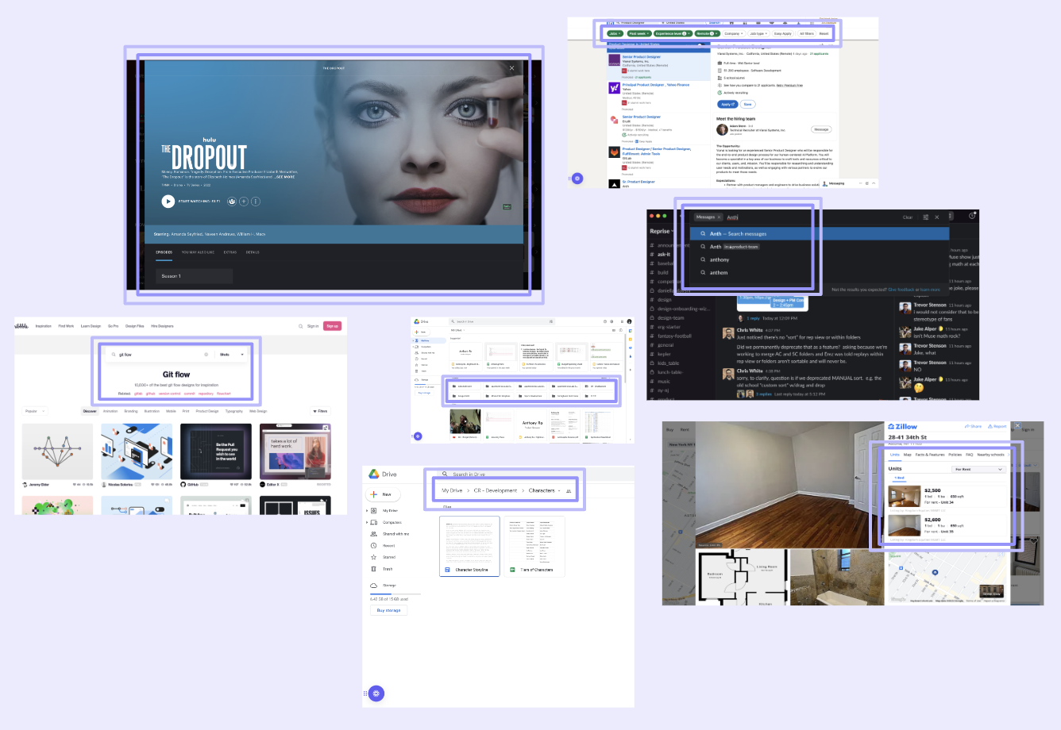Report the Zillow listing
Viewport: 1061px width, 730px height.
tap(997, 426)
